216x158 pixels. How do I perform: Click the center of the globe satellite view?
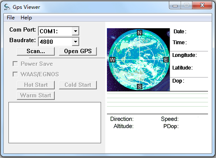coord(139,60)
